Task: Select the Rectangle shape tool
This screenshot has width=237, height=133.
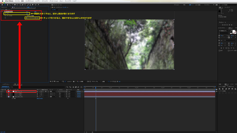Action: [20, 5]
